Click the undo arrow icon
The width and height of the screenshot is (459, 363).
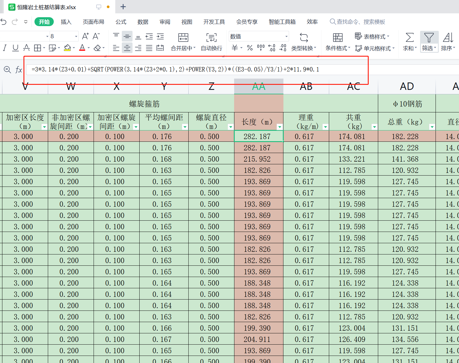pos(4,22)
